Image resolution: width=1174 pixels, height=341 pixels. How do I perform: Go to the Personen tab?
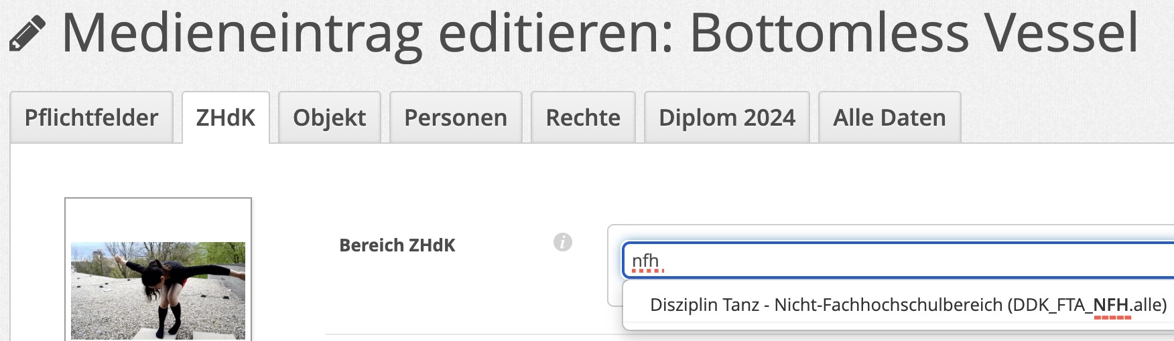pos(456,118)
